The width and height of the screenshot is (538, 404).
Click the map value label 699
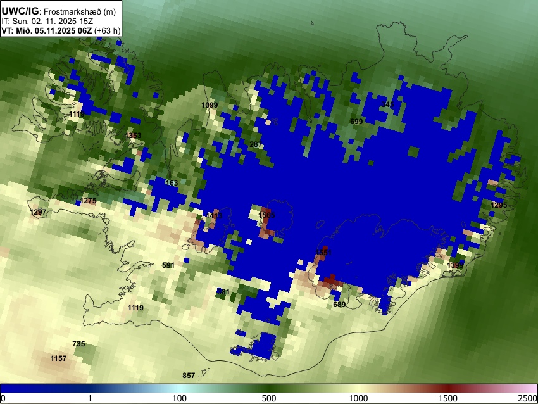tap(356, 122)
